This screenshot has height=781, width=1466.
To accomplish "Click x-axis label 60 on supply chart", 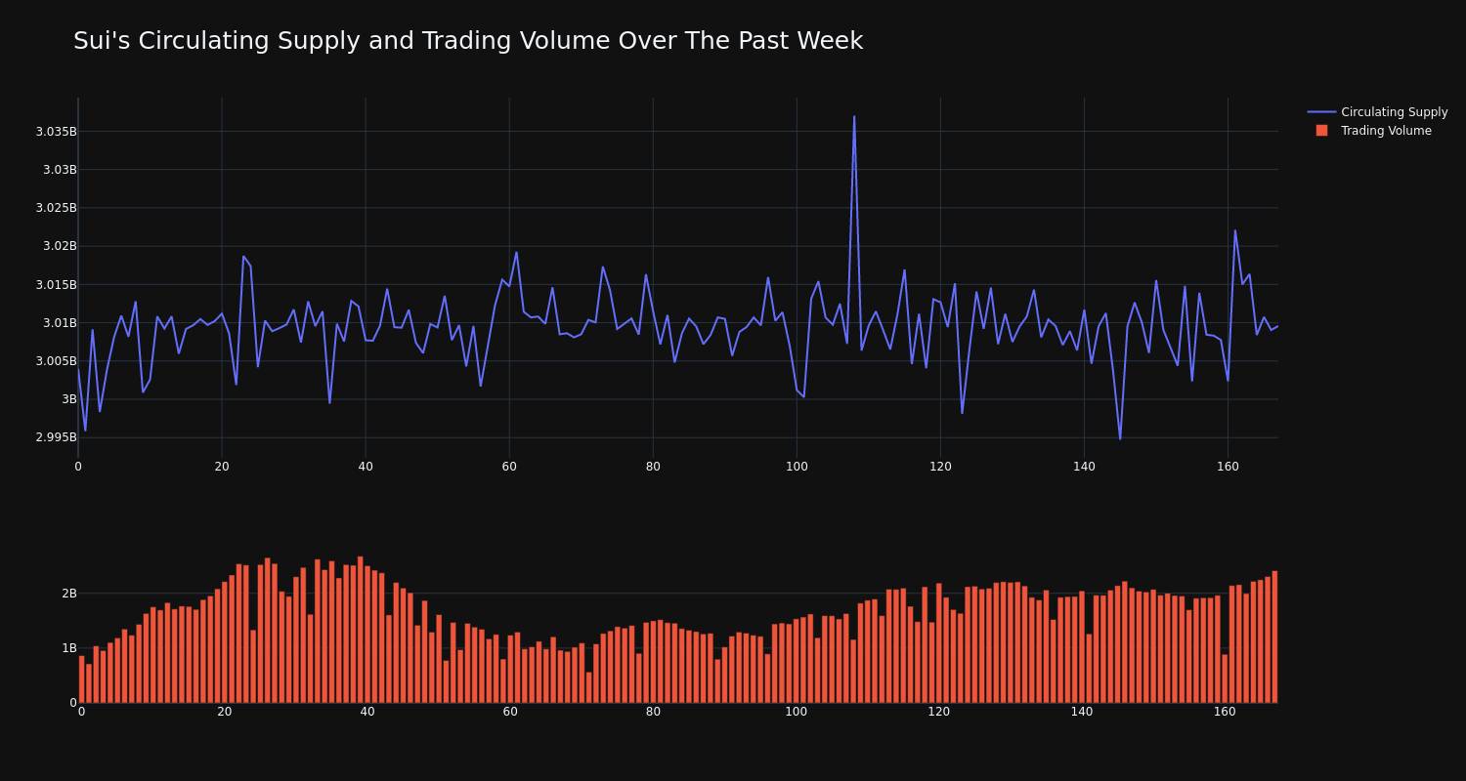I will pos(509,467).
